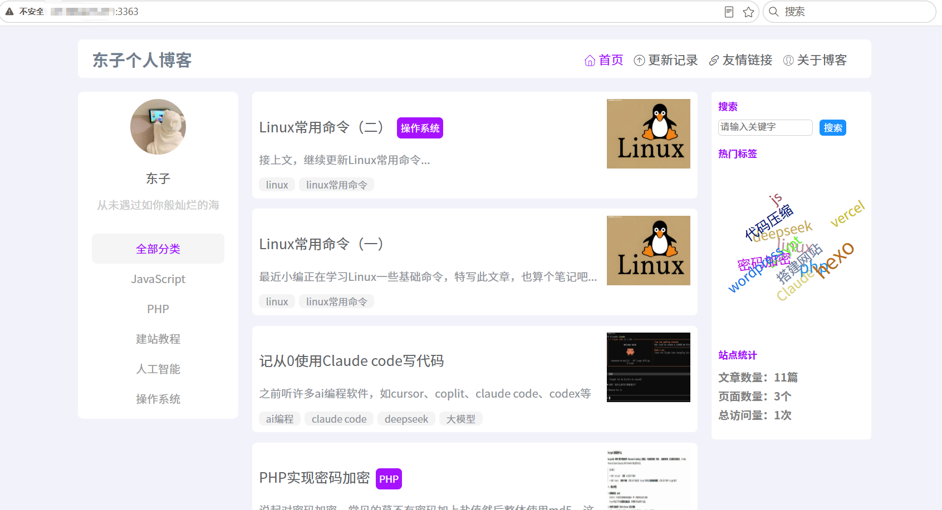Viewport: 942px width, 510px height.
Task: Bookmark this page with the star icon
Action: click(748, 12)
